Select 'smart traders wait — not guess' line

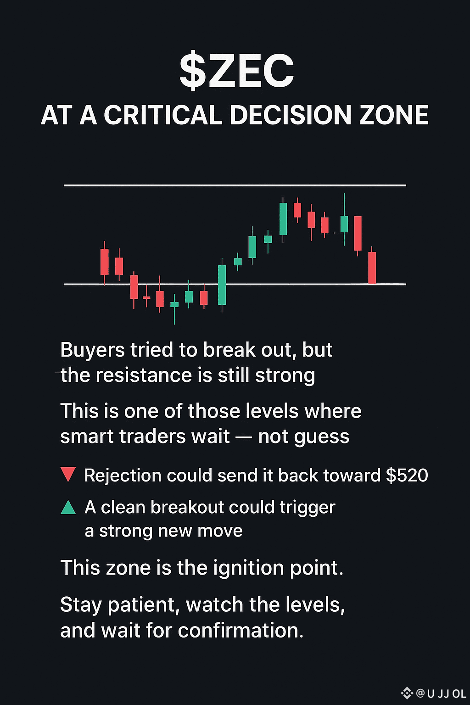tap(205, 436)
